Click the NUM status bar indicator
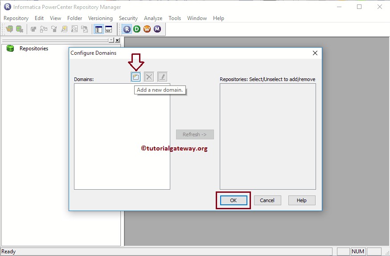This screenshot has height=256, width=390. (358, 252)
